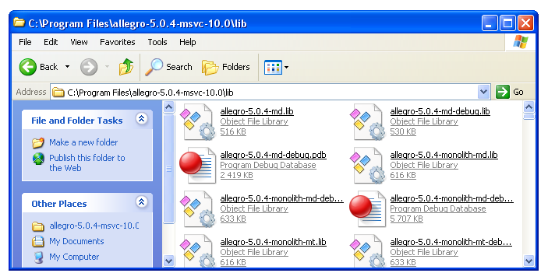Open the Views dropdown arrow
This screenshot has height=280, width=548.
tap(287, 68)
